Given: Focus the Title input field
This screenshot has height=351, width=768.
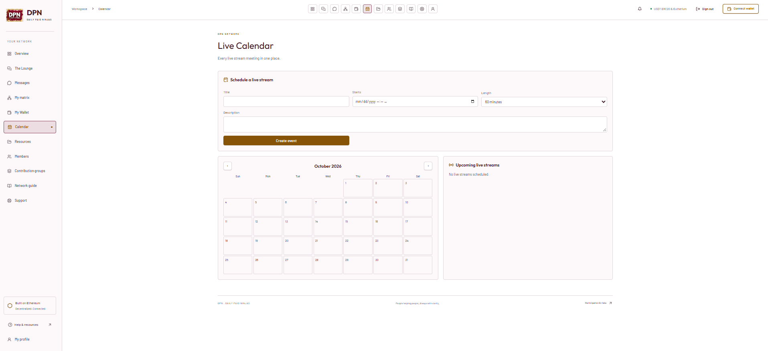Looking at the screenshot, I should [286, 102].
